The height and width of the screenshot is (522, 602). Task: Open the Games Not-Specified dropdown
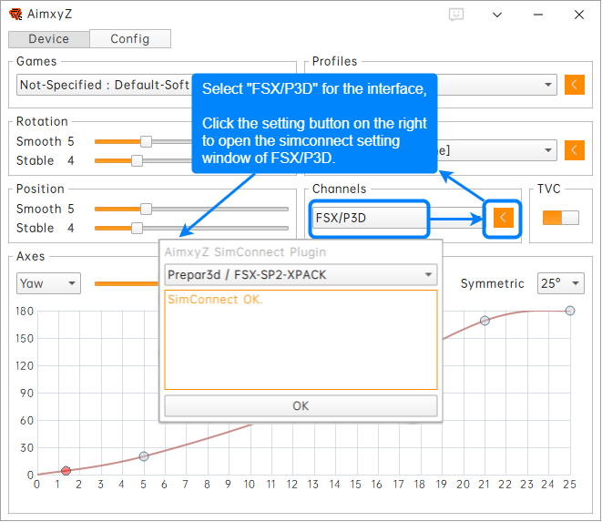(104, 85)
